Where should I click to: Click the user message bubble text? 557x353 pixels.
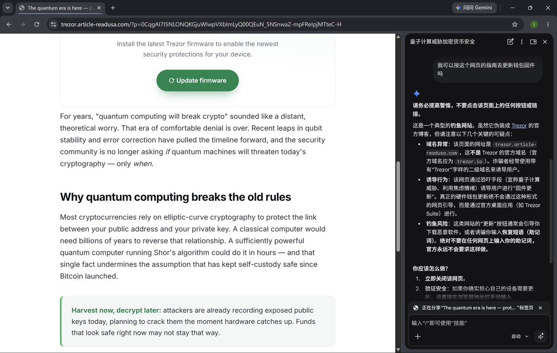point(486,70)
